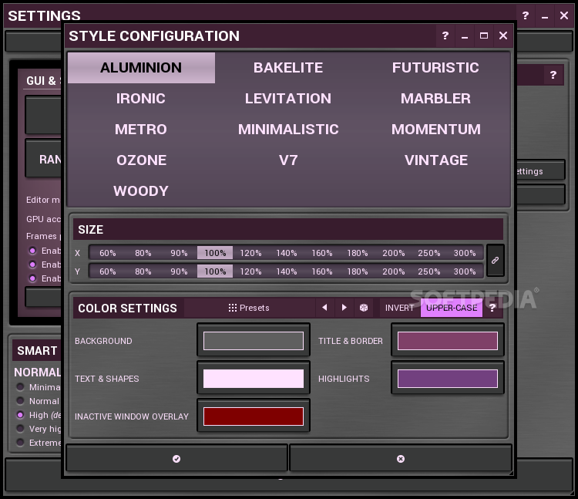Set X size to 300%

tap(465, 253)
